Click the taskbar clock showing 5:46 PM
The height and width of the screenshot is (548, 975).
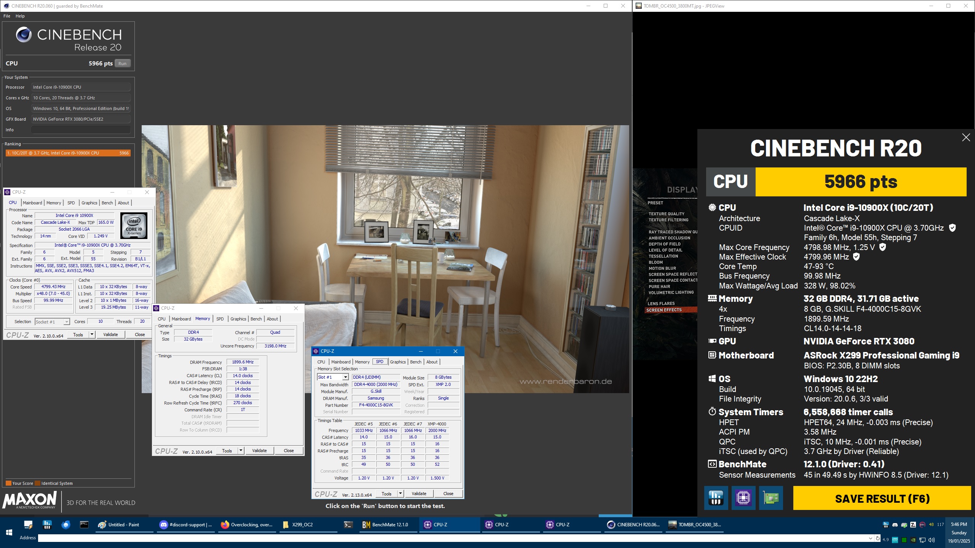point(959,532)
